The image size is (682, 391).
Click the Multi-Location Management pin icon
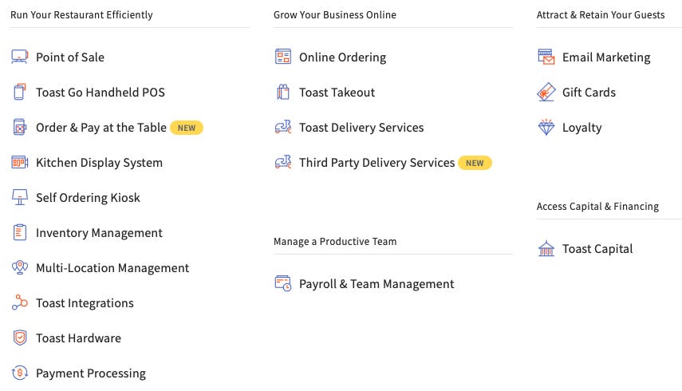[x=20, y=267]
